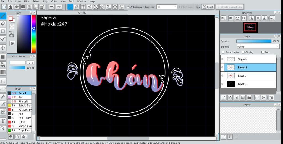
Task: Open the Layer menu
Action: point(18,1)
